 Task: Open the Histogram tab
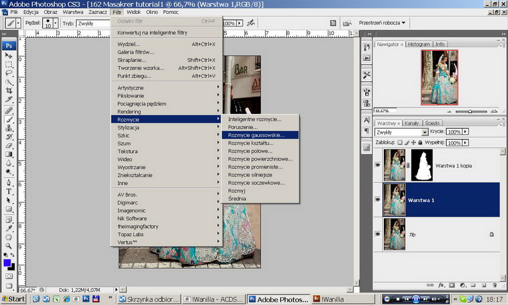pos(418,44)
